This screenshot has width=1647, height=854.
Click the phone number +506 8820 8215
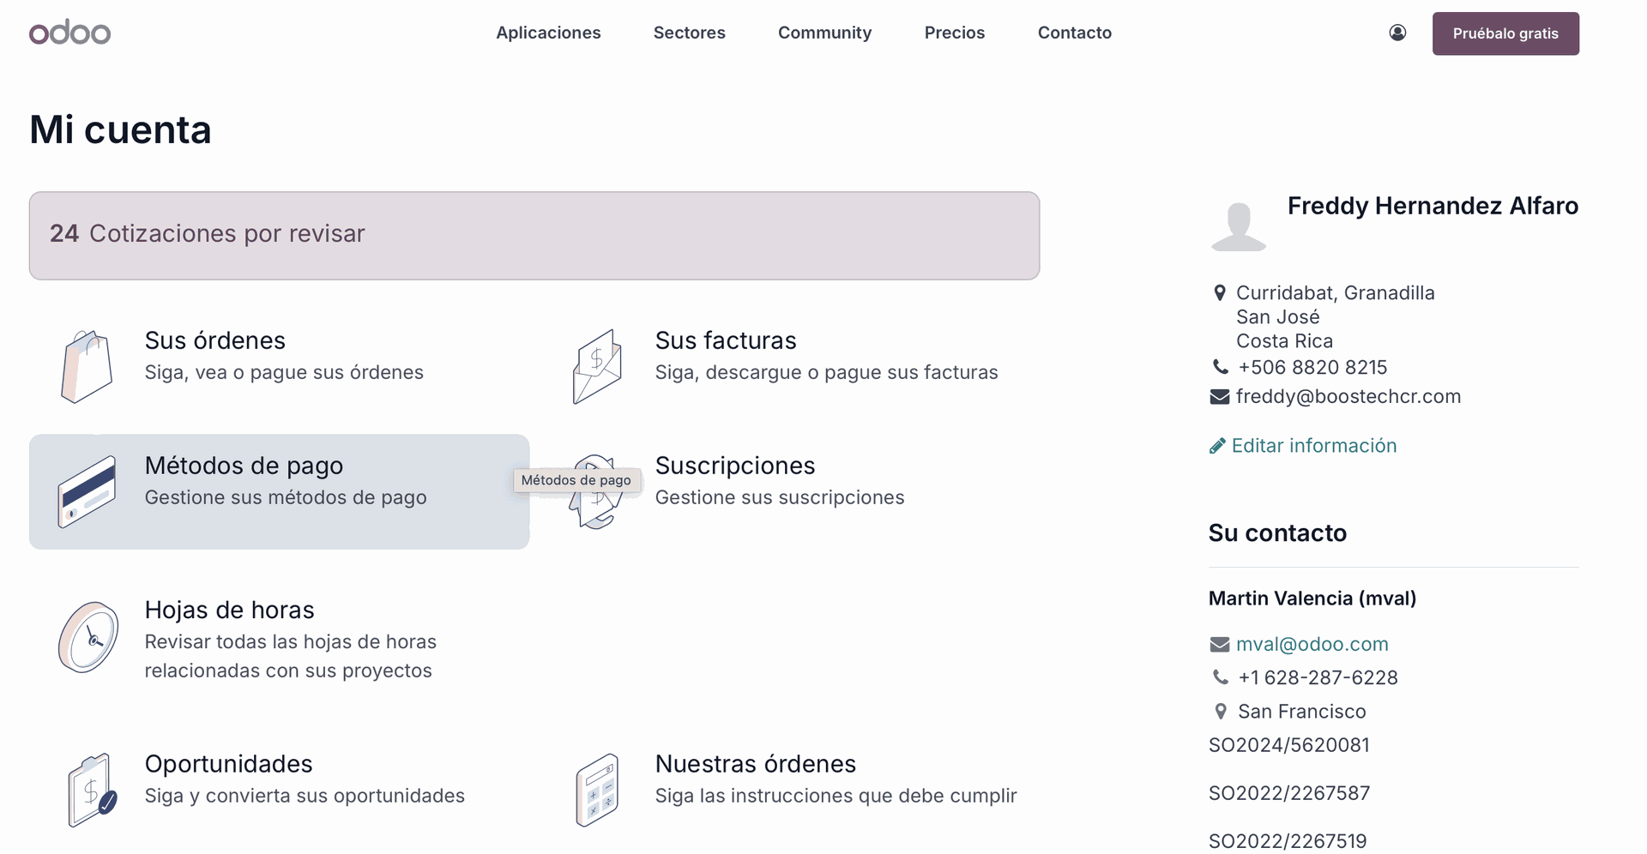1312,367
